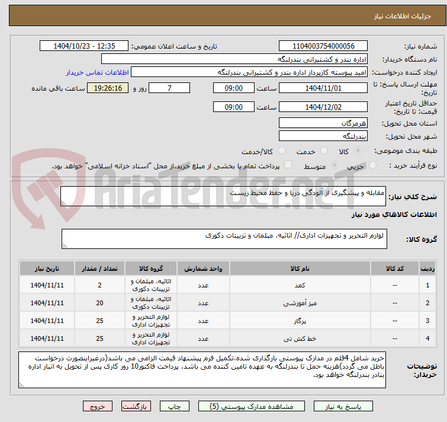Screen dimensions: 447x422
Task: Click the تعداد / مقدار column header
Action: (x=99, y=268)
